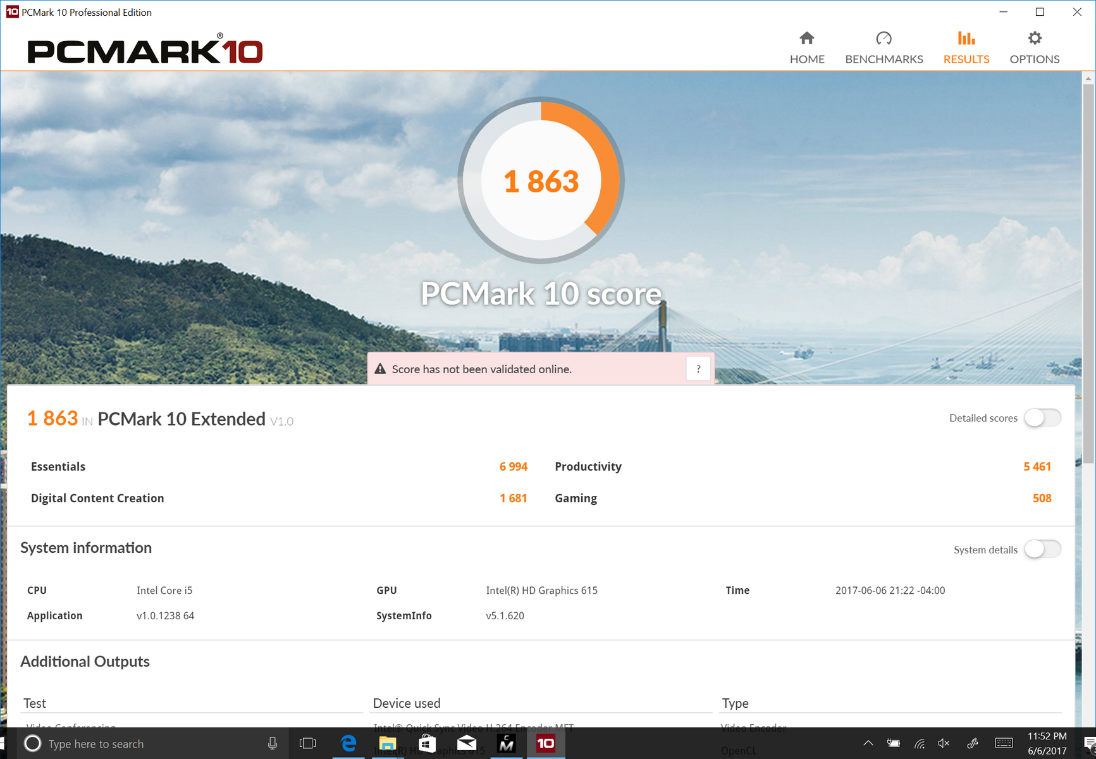Image resolution: width=1096 pixels, height=759 pixels.
Task: Click 'Score has not been validated online.' message
Action: point(482,369)
